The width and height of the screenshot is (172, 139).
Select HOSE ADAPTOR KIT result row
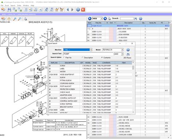pyautogui.click(x=90, y=75)
